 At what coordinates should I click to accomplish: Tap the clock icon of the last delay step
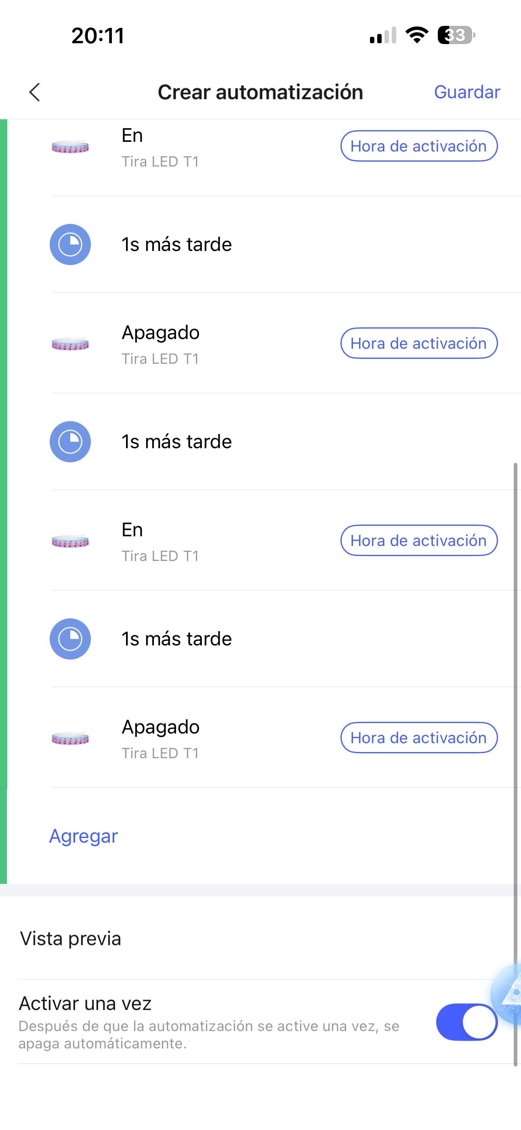click(x=70, y=639)
